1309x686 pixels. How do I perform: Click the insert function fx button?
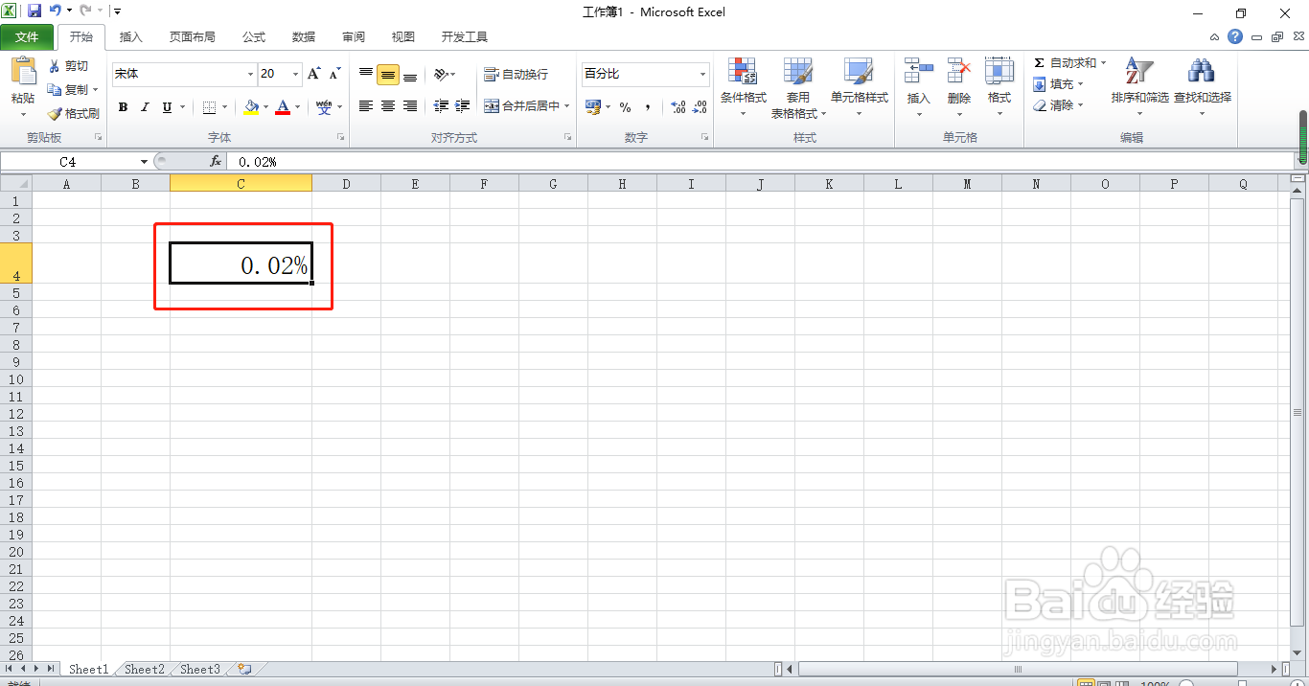click(x=216, y=162)
